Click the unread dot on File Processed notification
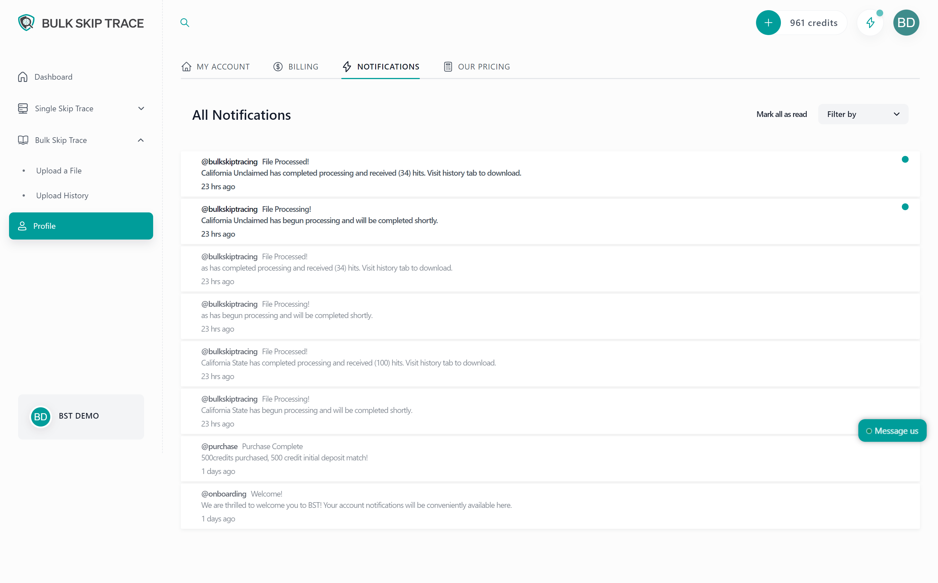This screenshot has height=583, width=938. pos(905,159)
